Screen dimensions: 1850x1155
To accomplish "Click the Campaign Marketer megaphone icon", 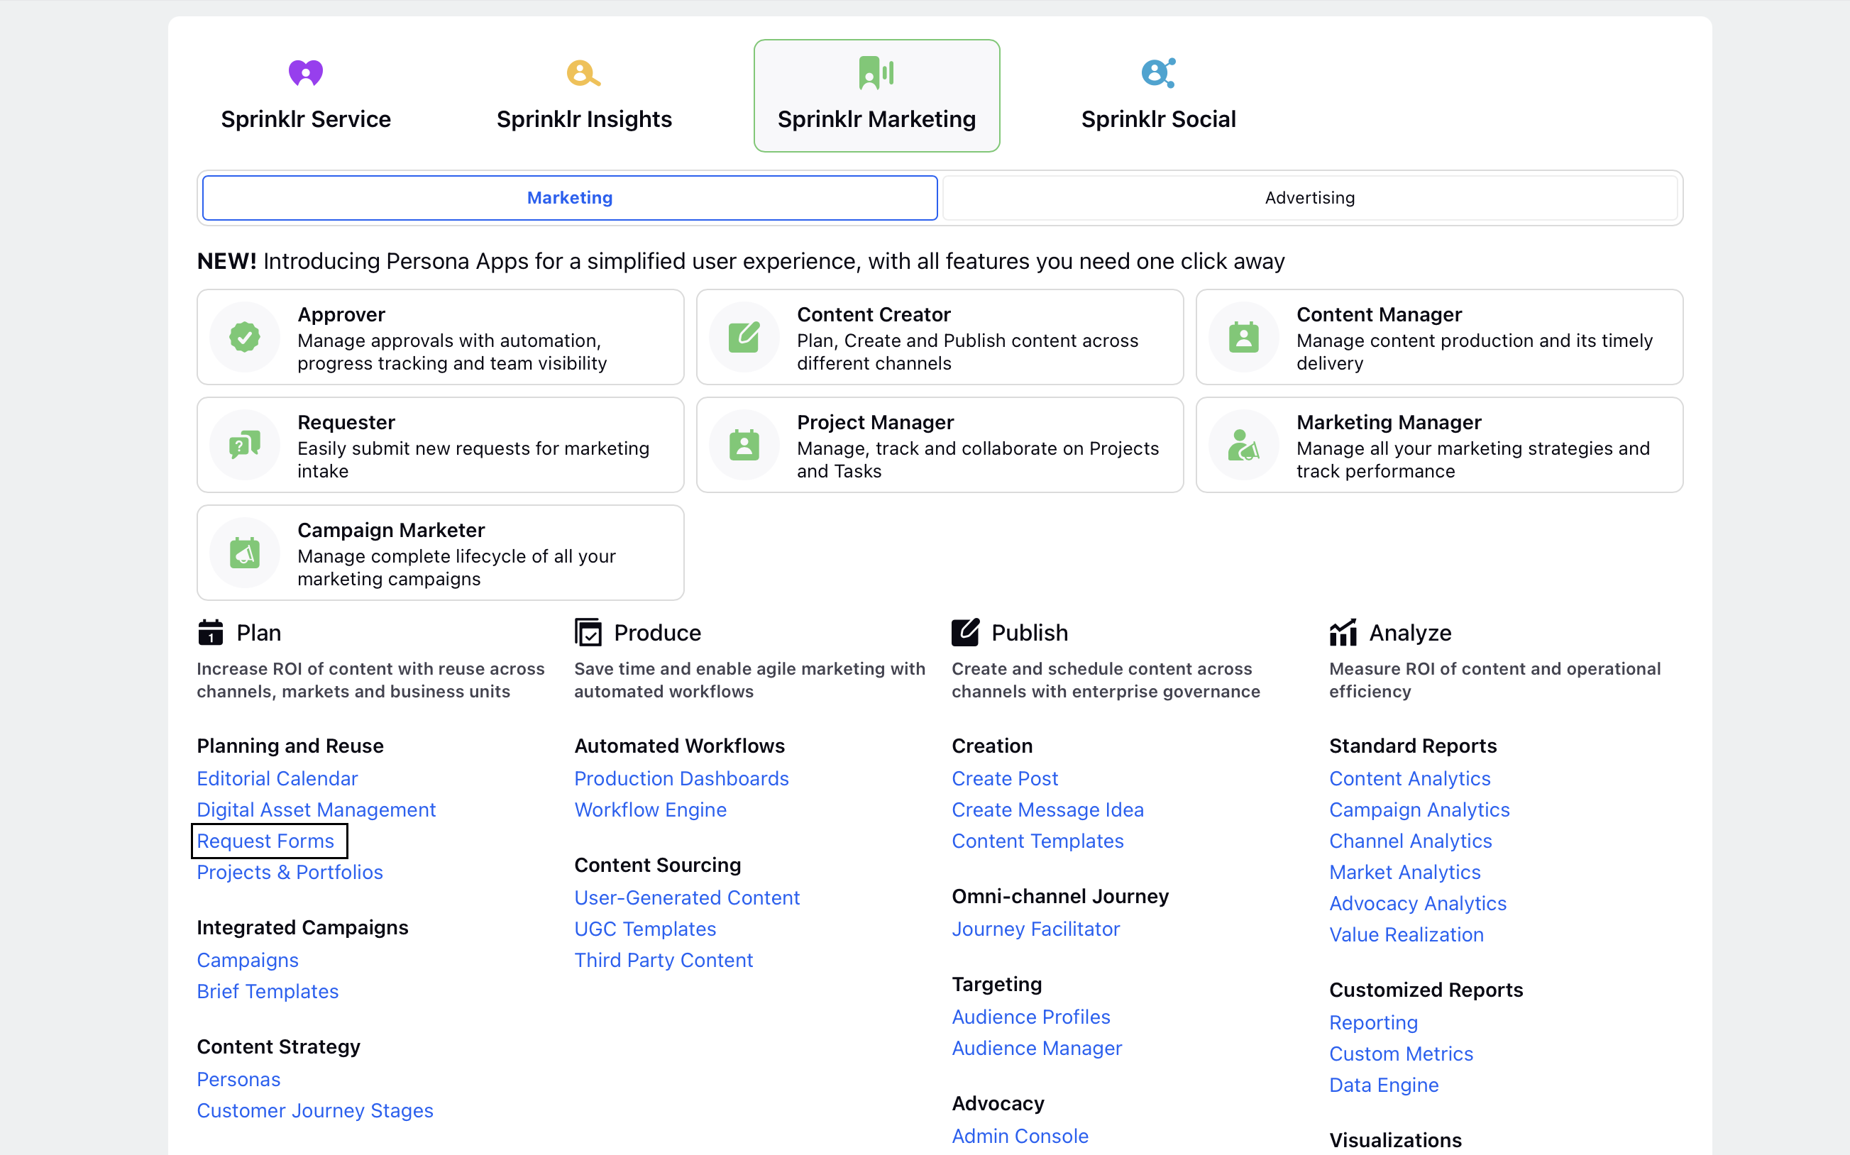I will [244, 552].
